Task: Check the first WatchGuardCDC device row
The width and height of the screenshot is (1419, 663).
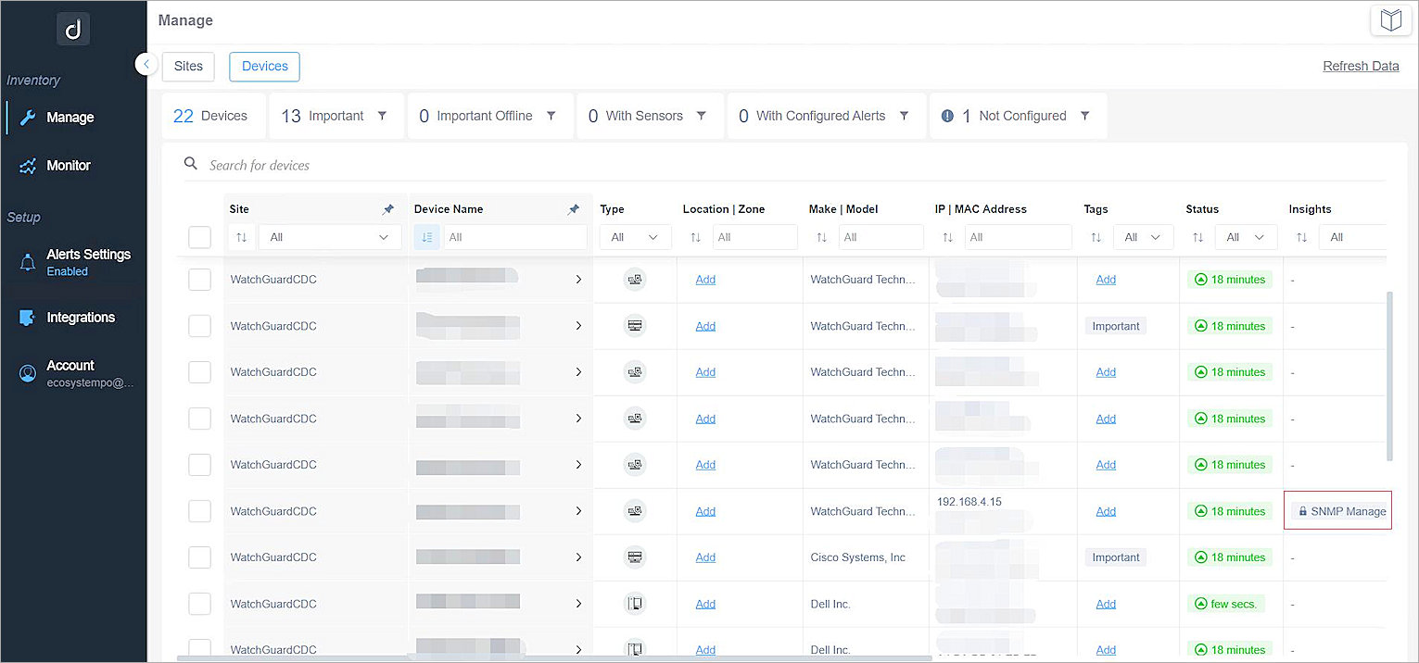Action: (x=199, y=279)
